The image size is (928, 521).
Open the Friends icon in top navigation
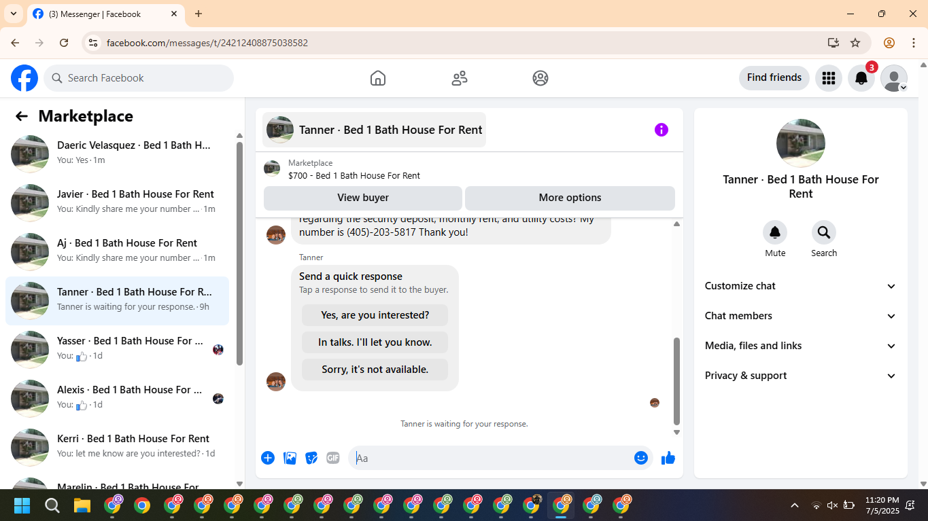tap(460, 78)
